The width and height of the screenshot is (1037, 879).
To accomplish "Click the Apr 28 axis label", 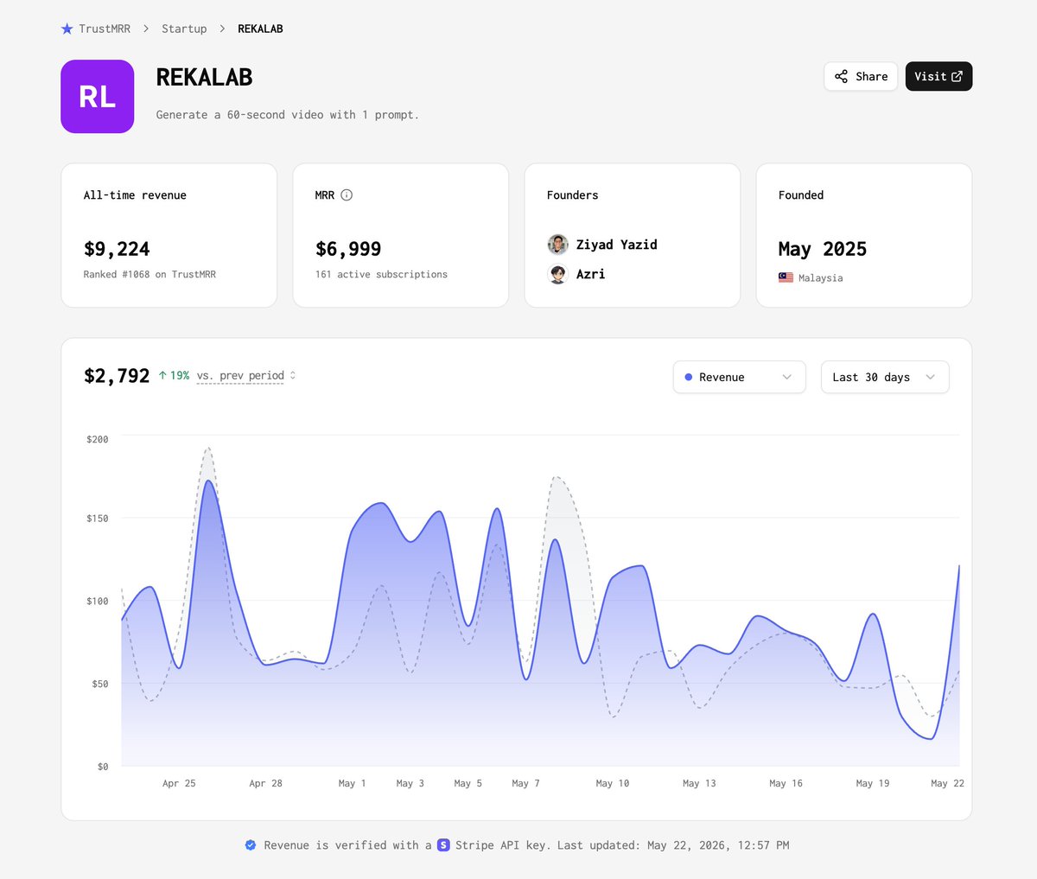I will [x=265, y=783].
